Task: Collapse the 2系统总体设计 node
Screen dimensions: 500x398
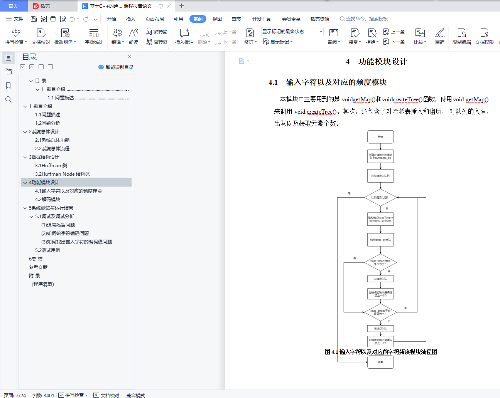Action: point(25,132)
